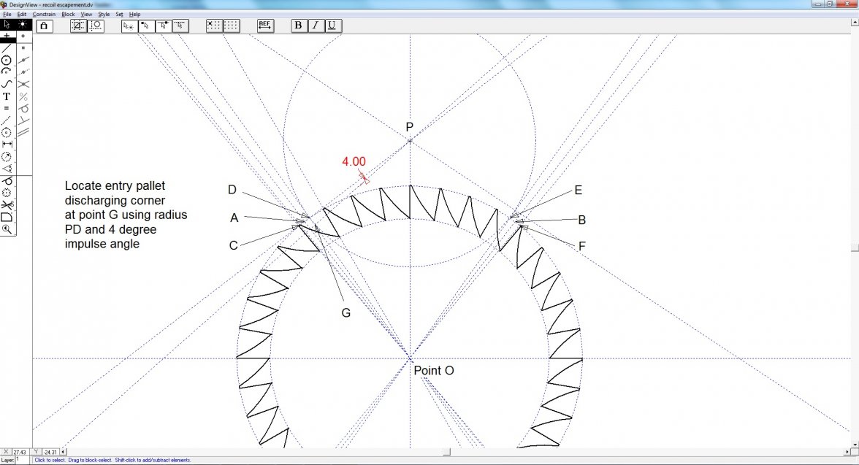Click the REF dimension toolbar button
859x465 pixels.
tap(265, 26)
